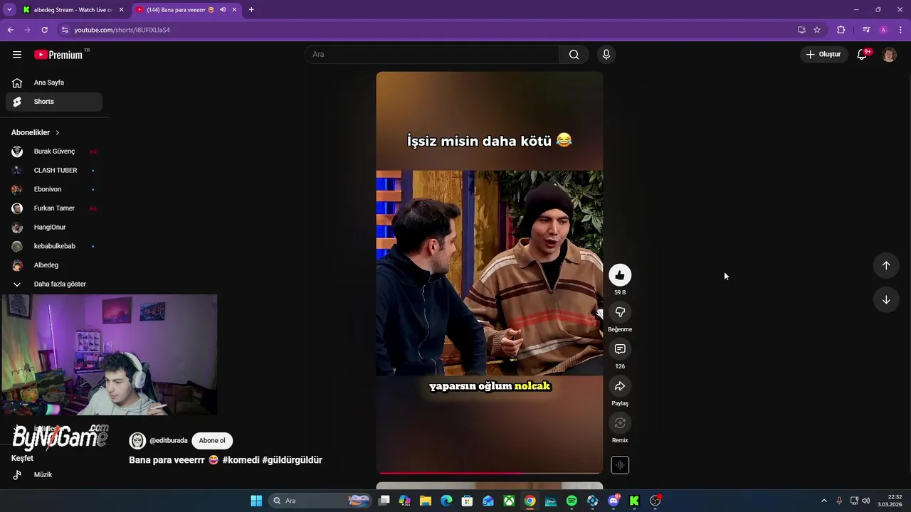911x512 pixels.
Task: Open the YouTube hamburger guide menu
Action: 17,55
